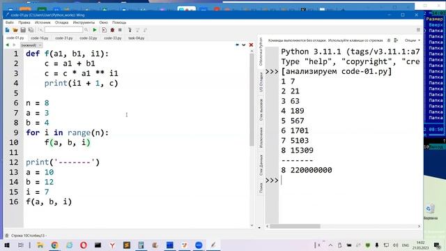
Task: Click the ENG language indicator in tray
Action: click(406, 245)
